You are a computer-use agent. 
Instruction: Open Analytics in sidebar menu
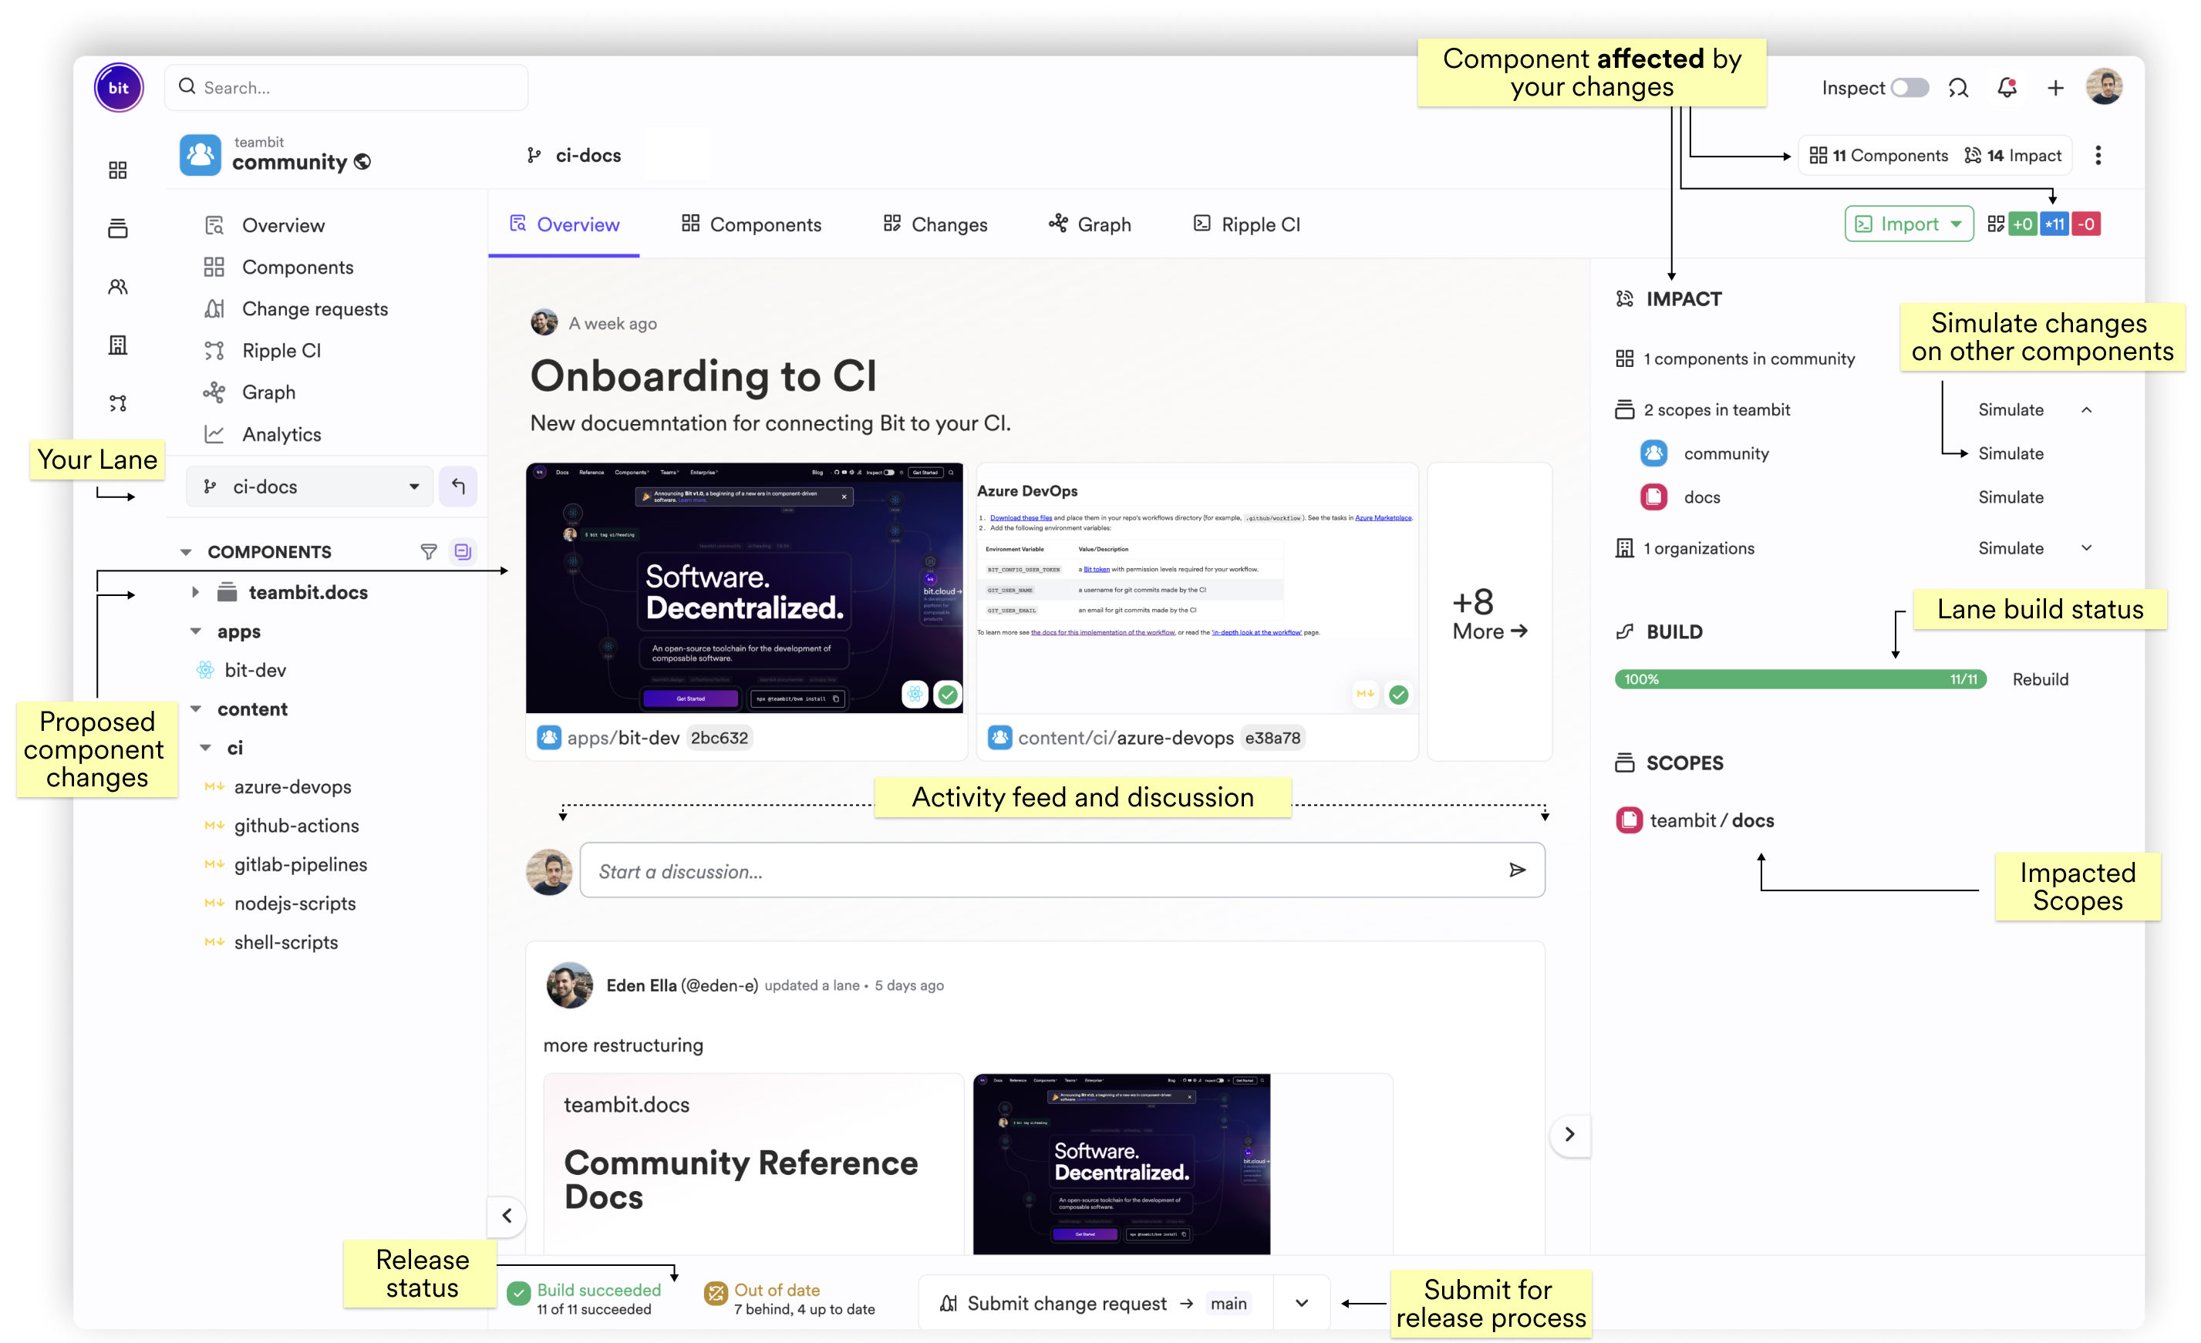pos(263,435)
